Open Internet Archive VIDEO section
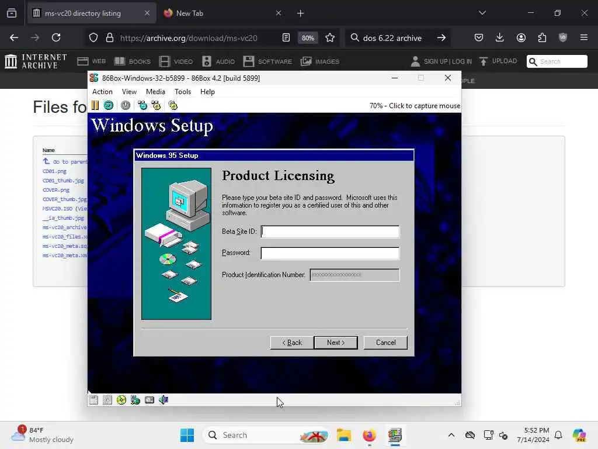This screenshot has width=598, height=449. pyautogui.click(x=176, y=61)
